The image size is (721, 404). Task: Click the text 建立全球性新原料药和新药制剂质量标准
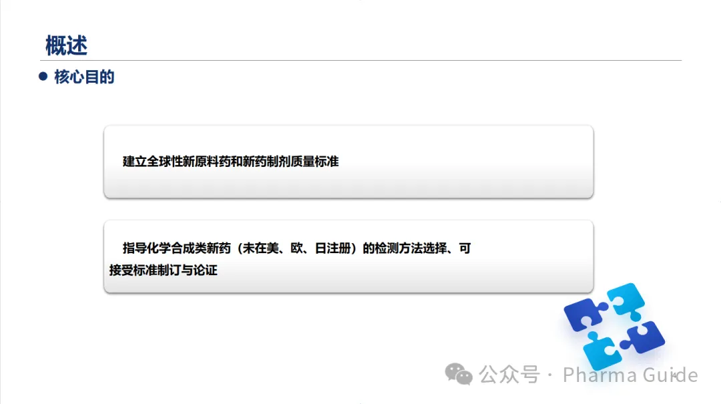point(230,162)
